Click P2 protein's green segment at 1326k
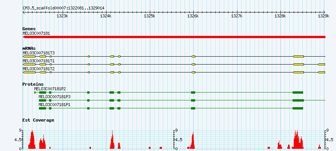 point(193,92)
